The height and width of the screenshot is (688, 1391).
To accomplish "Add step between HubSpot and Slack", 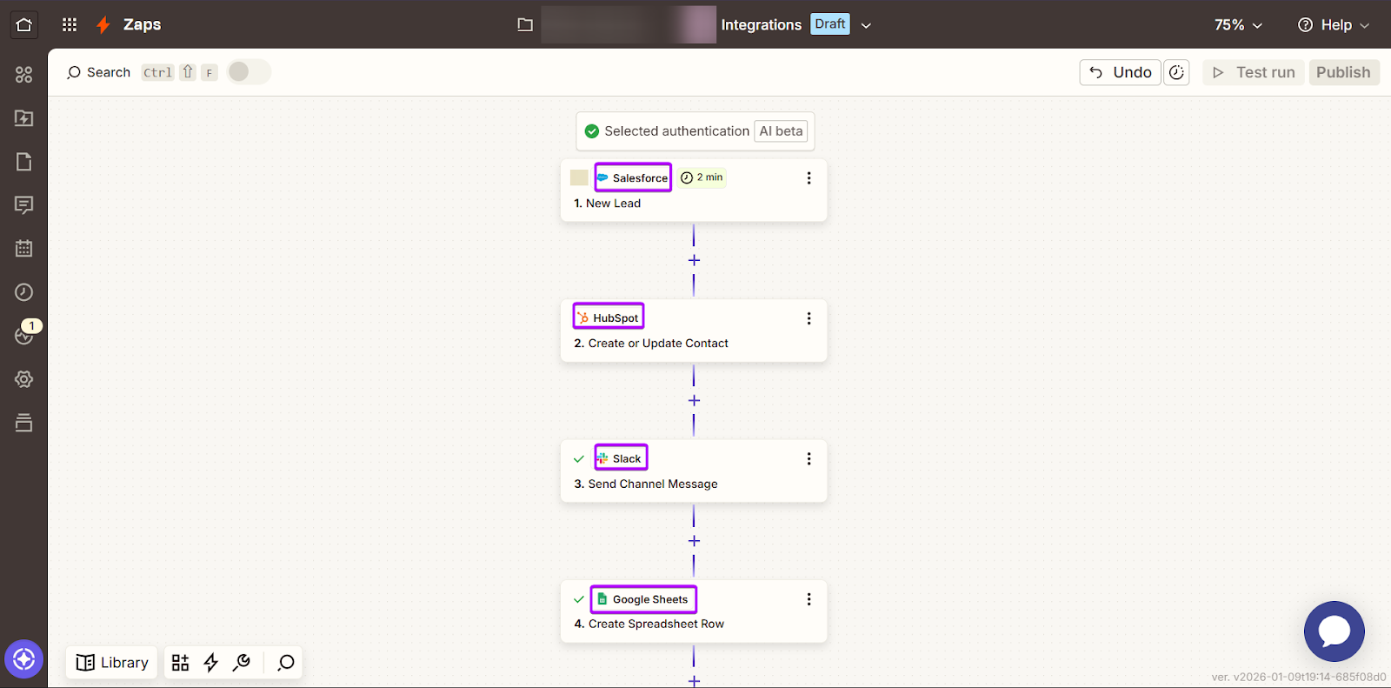I will (x=694, y=400).
